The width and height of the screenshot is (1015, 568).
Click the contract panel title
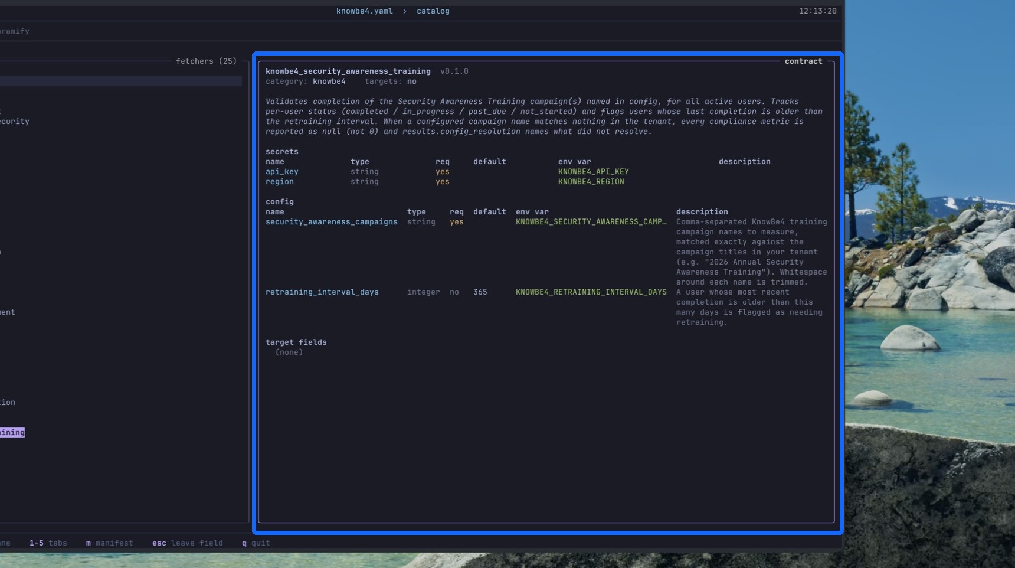click(x=803, y=61)
